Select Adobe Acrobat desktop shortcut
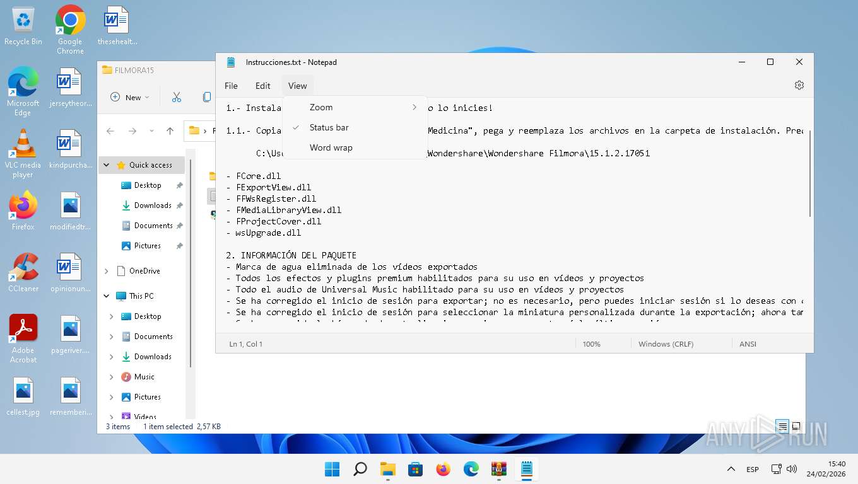858x484 pixels. point(23,338)
